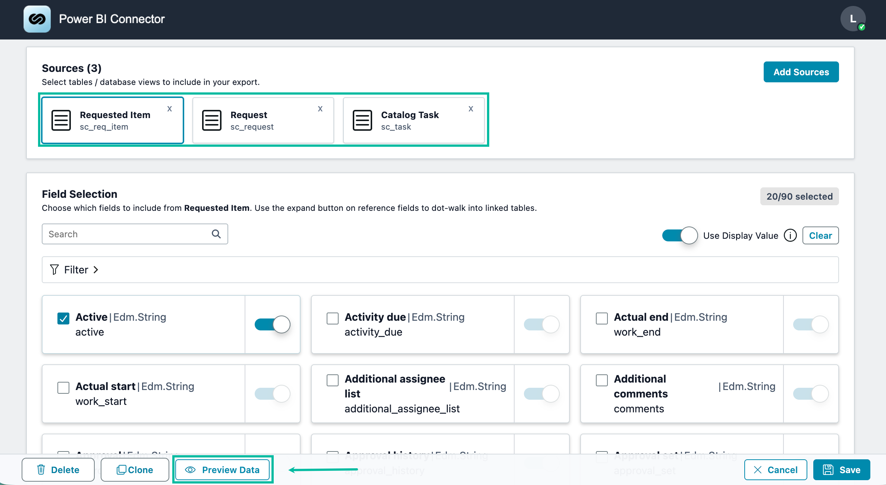Screen dimensions: 886x485
Task: Click the trash icon in Delete
Action: (41, 470)
